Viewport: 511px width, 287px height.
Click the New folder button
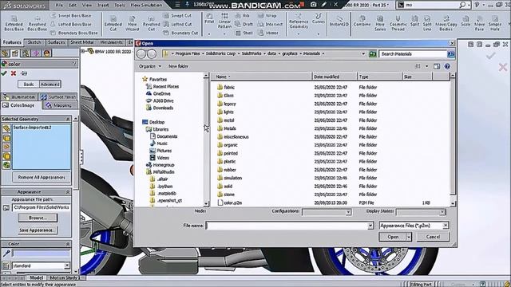178,66
